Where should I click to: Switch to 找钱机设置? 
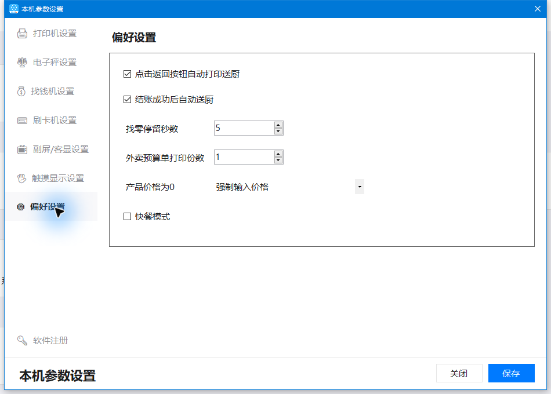click(51, 92)
